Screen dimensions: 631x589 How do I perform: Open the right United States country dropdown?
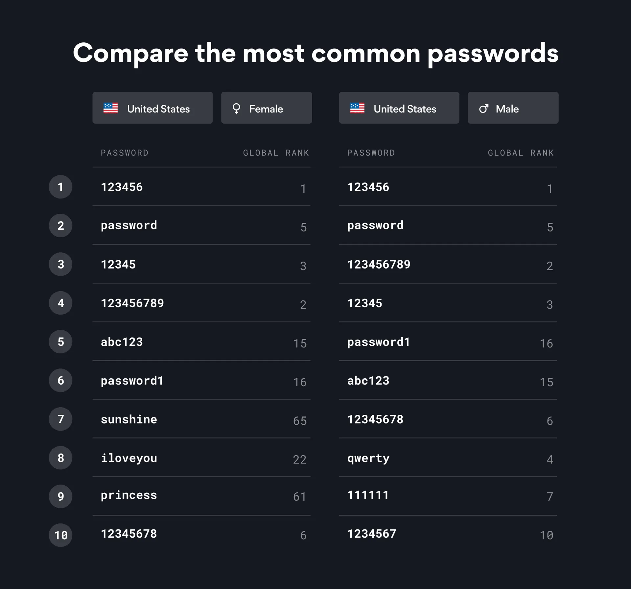coord(399,108)
